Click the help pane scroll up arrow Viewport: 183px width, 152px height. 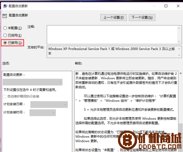[181, 73]
